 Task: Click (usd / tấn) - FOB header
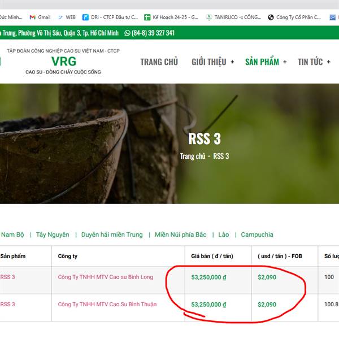pyautogui.click(x=280, y=256)
